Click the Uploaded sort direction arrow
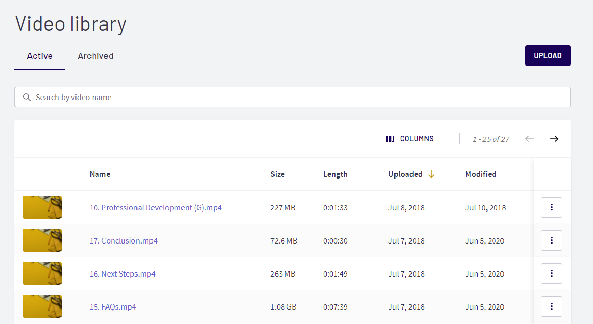Screen dimensions: 593x324 point(431,174)
